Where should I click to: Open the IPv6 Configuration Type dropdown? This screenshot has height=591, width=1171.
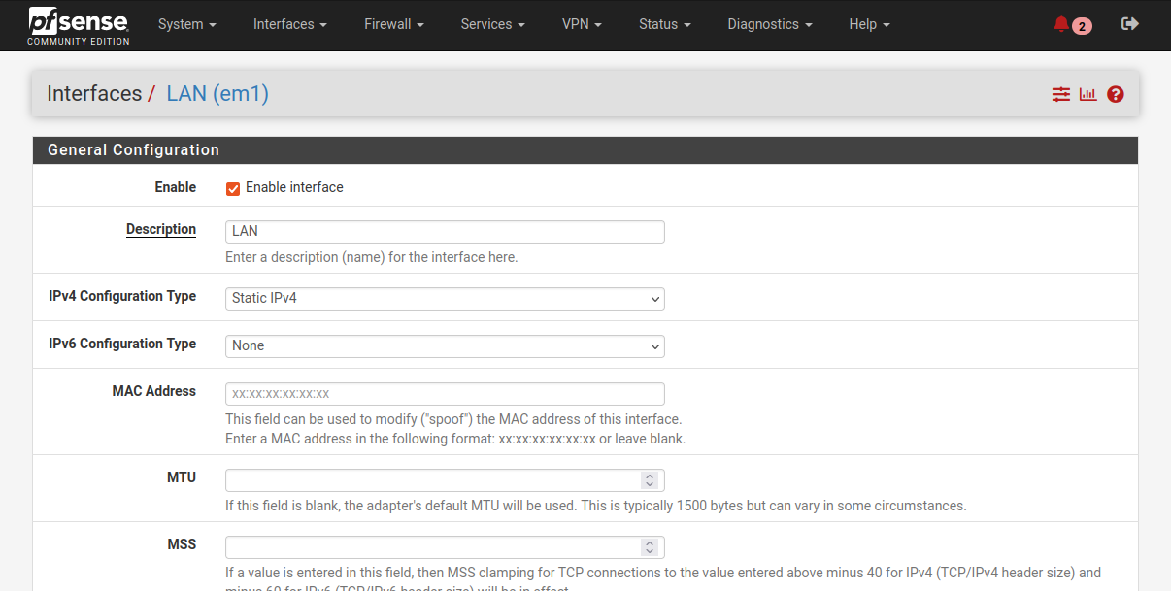pos(445,345)
